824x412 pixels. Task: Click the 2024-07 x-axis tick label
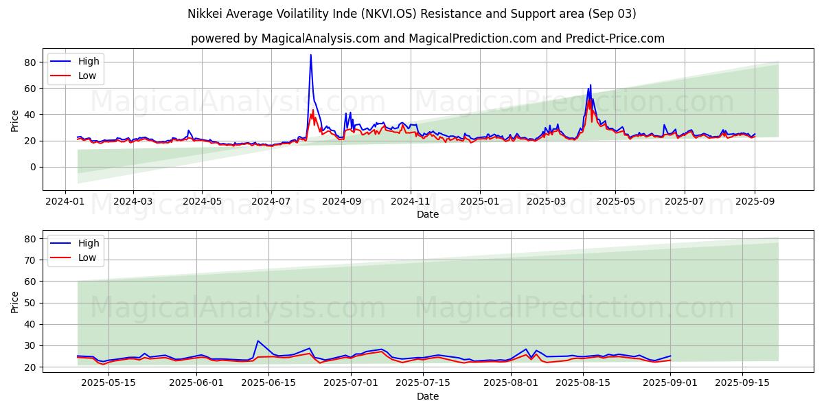click(271, 203)
